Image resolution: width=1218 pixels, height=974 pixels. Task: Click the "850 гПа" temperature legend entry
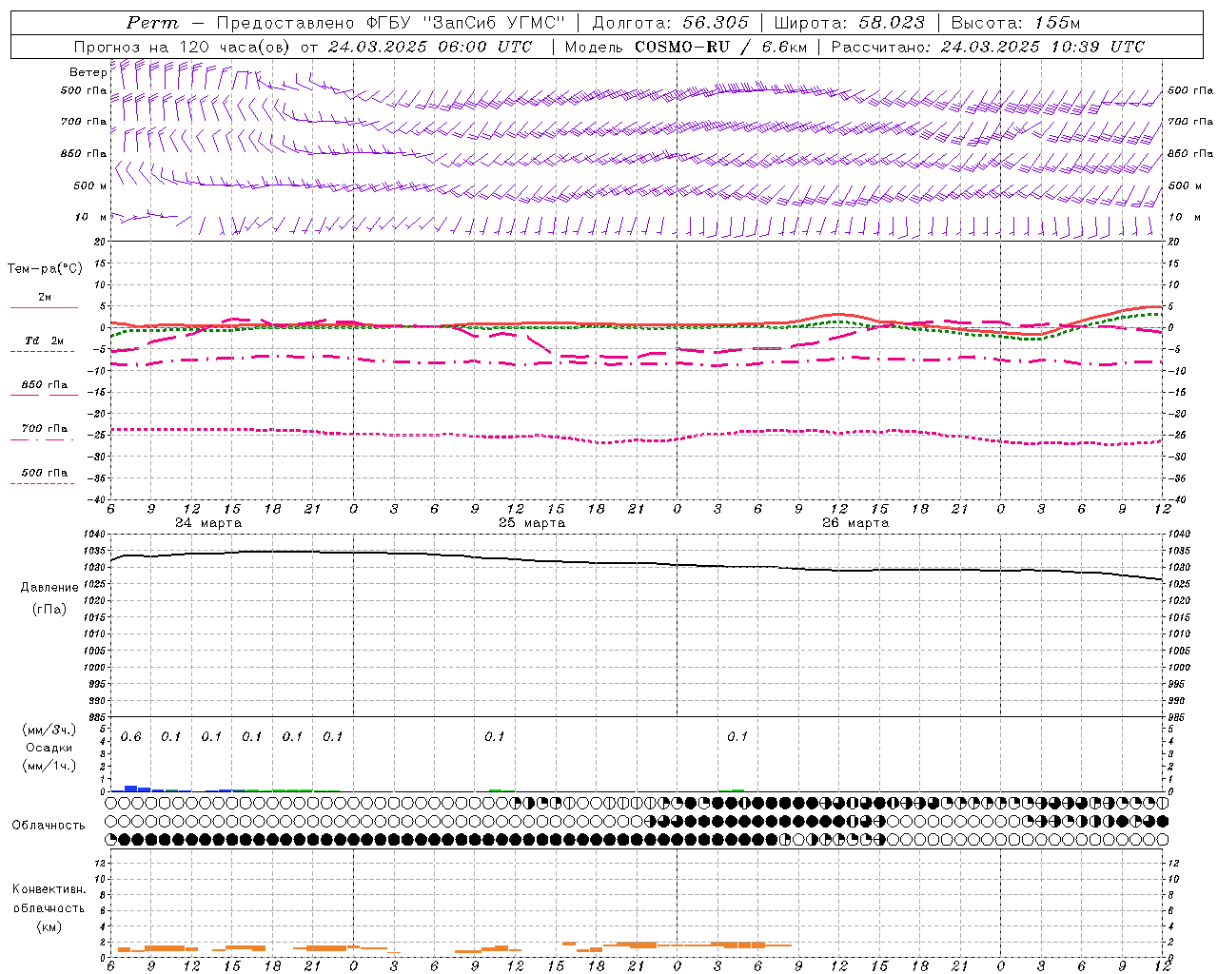tap(44, 385)
